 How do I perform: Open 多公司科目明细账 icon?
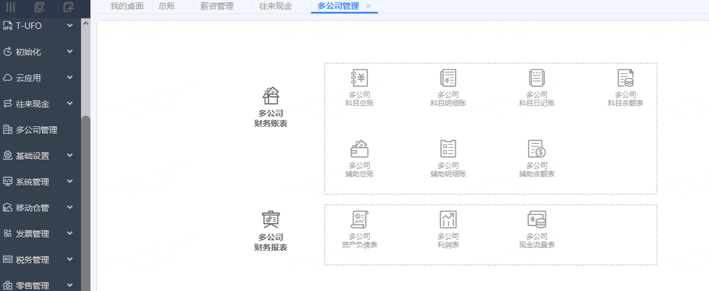[448, 78]
